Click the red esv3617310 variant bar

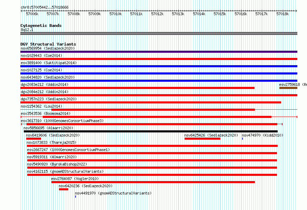(x=152, y=124)
